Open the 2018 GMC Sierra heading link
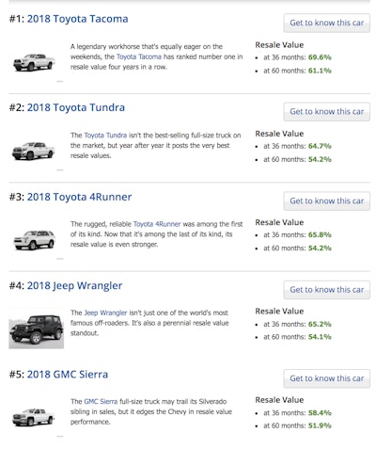376x449 pixels. (68, 375)
